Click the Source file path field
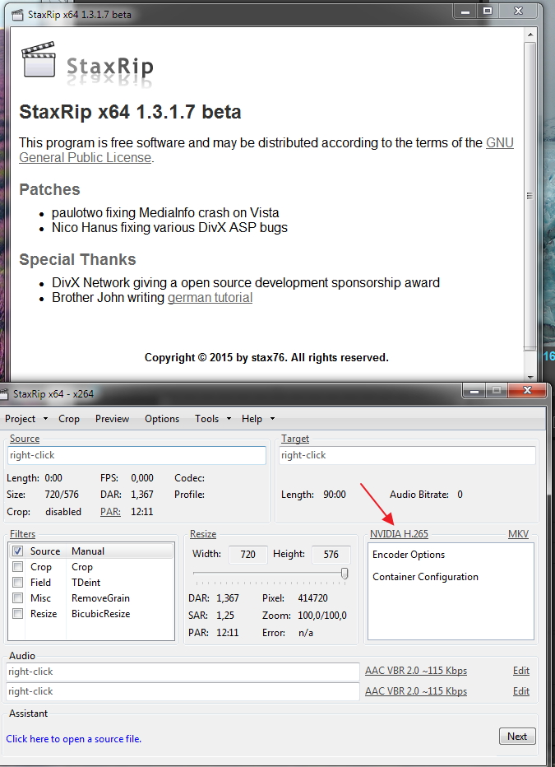Viewport: 555px width, 767px height. point(136,455)
